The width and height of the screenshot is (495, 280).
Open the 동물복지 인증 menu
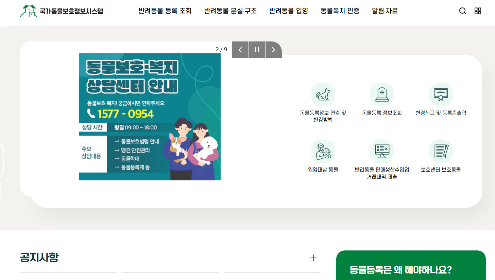(340, 11)
